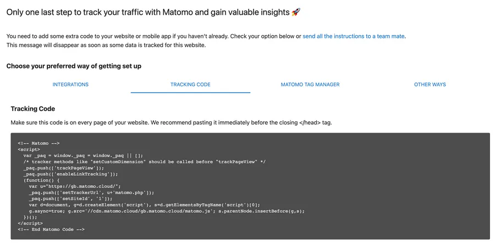Click the opening '<!-- Matomo -->' comment line

38,143
